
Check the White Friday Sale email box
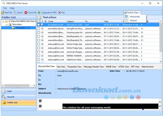[38, 44]
